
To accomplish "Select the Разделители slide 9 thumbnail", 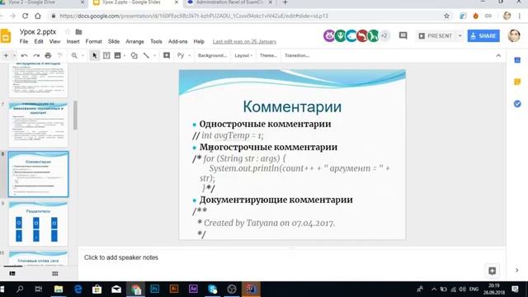I will pos(38,224).
